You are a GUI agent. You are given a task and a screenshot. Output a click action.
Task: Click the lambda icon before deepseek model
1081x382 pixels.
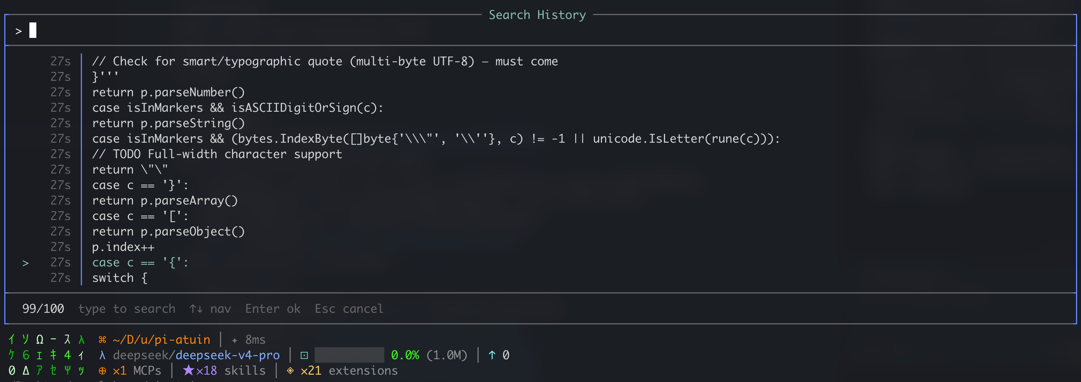(102, 355)
